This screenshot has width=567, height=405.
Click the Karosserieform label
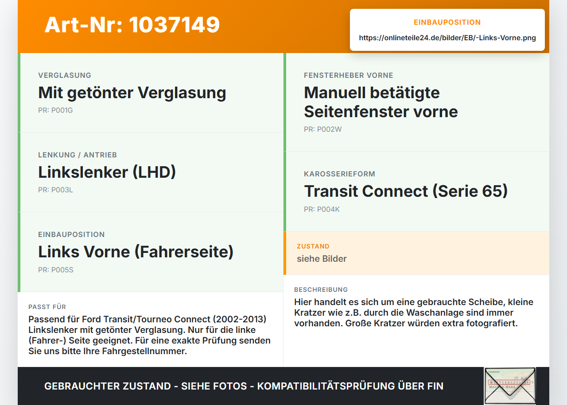[x=340, y=174]
